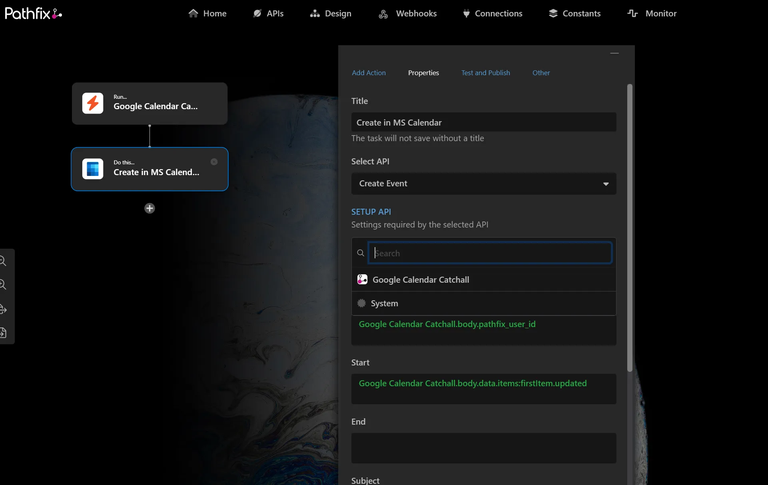
Task: Focus the Search data field
Action: (490, 253)
